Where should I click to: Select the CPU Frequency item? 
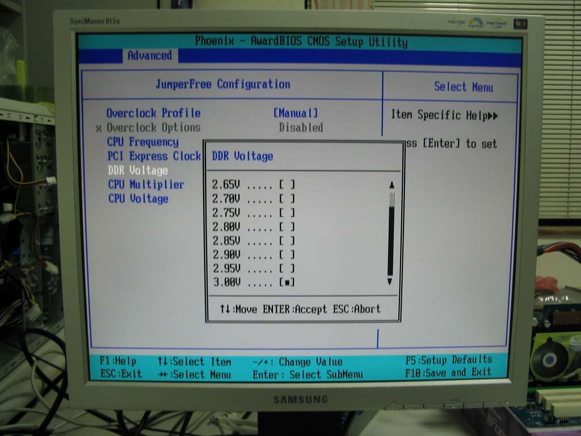click(142, 142)
